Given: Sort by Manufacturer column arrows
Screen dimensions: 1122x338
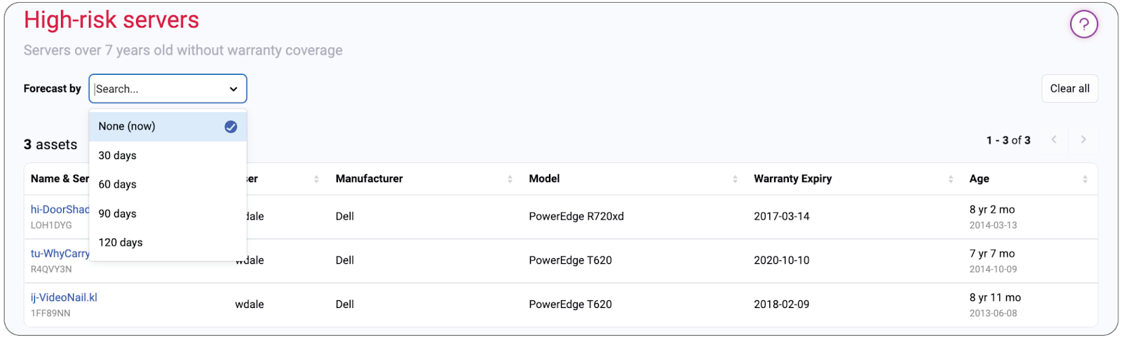Looking at the screenshot, I should coord(510,179).
